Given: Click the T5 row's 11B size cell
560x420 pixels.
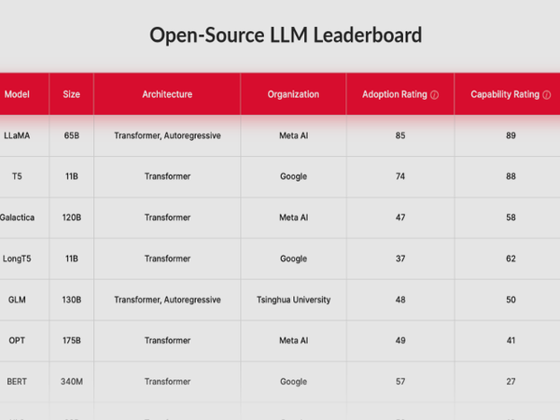Looking at the screenshot, I should pos(72,176).
